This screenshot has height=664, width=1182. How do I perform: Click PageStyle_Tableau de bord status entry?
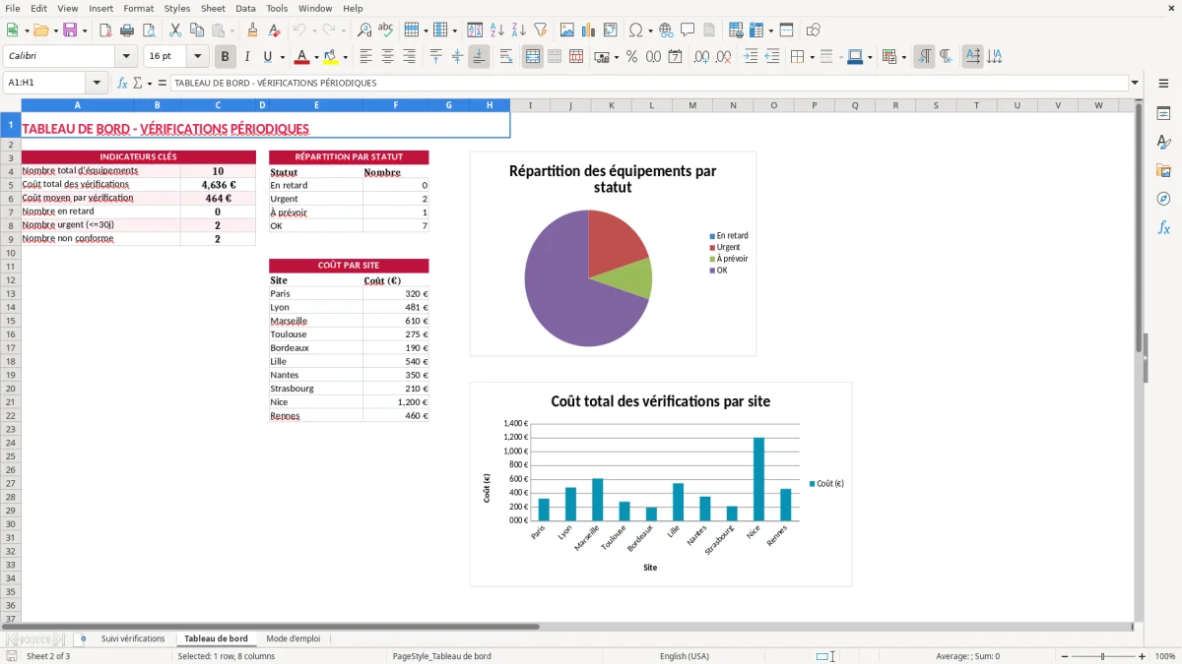tap(441, 656)
